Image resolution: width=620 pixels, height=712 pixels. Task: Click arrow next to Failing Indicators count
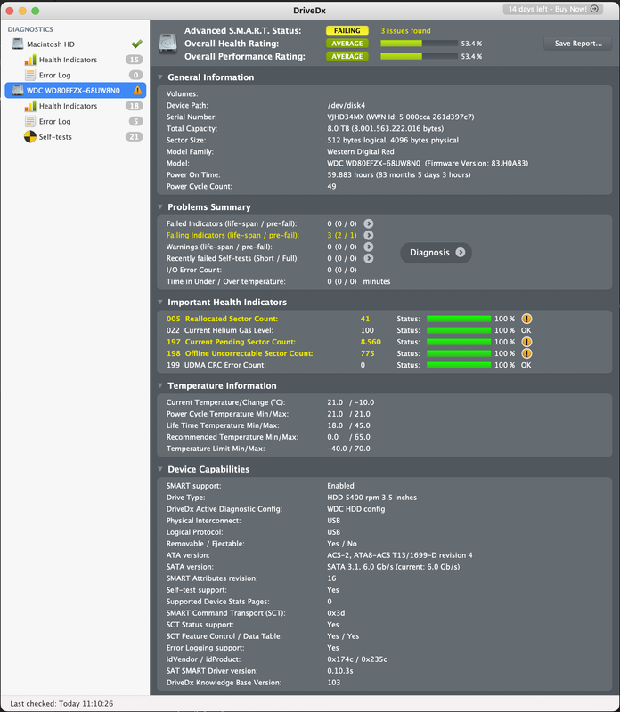369,235
